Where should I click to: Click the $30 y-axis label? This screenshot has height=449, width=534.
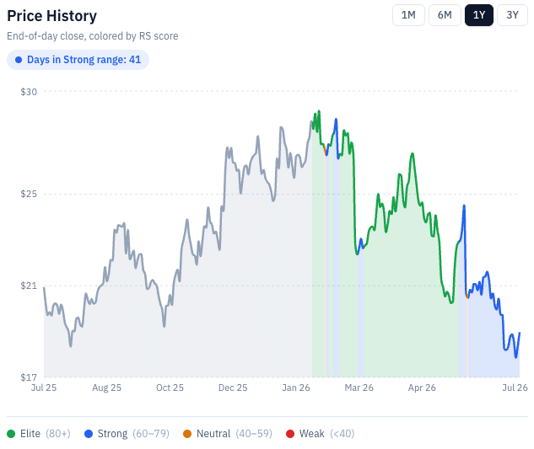[x=29, y=92]
